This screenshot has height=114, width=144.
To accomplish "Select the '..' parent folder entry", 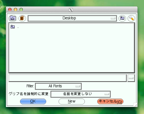I will coord(15,27).
